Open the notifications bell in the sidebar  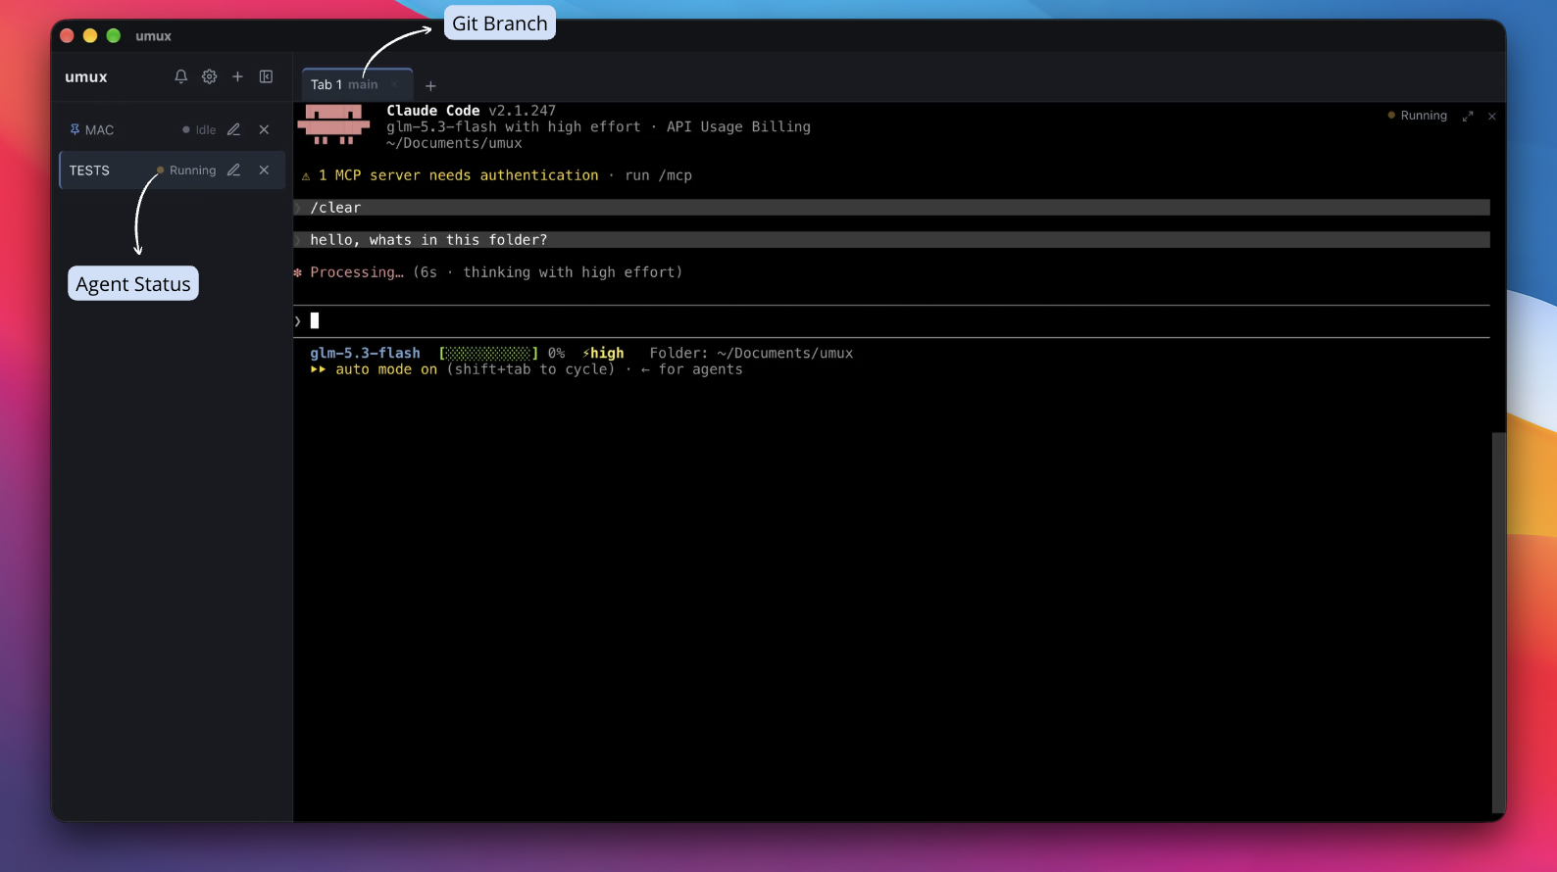tap(181, 76)
